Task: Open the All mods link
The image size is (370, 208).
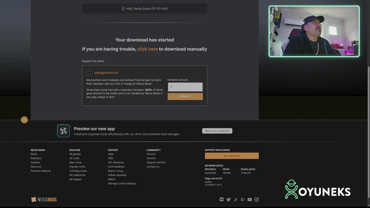Action: tap(74, 158)
